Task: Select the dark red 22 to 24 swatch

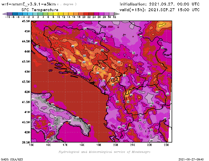Action: (x=91, y=14)
